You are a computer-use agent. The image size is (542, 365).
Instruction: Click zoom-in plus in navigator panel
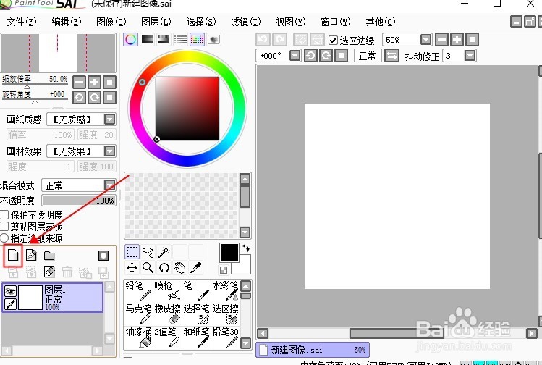tap(94, 83)
